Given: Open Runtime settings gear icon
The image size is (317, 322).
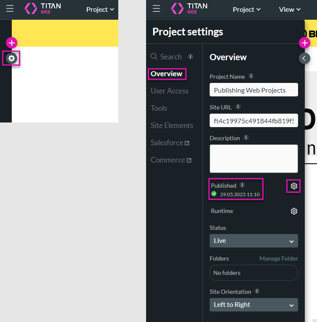Looking at the screenshot, I should (x=294, y=211).
